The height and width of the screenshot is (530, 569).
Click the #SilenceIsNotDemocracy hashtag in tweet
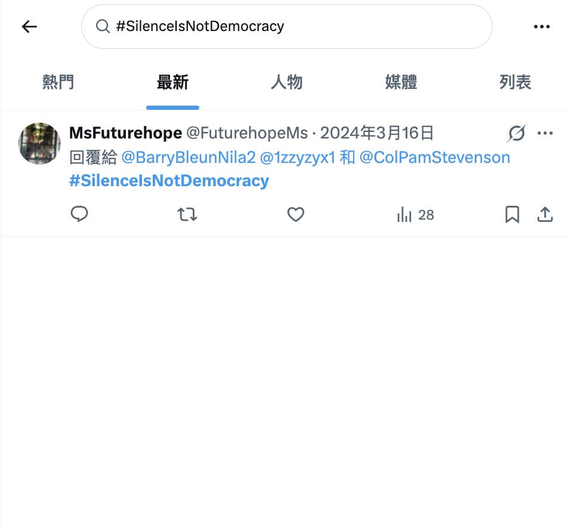pos(169,181)
